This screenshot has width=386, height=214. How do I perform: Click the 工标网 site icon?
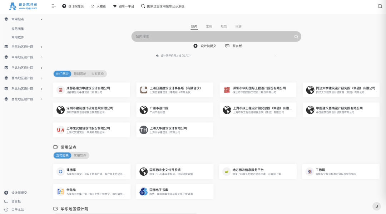tap(310, 172)
